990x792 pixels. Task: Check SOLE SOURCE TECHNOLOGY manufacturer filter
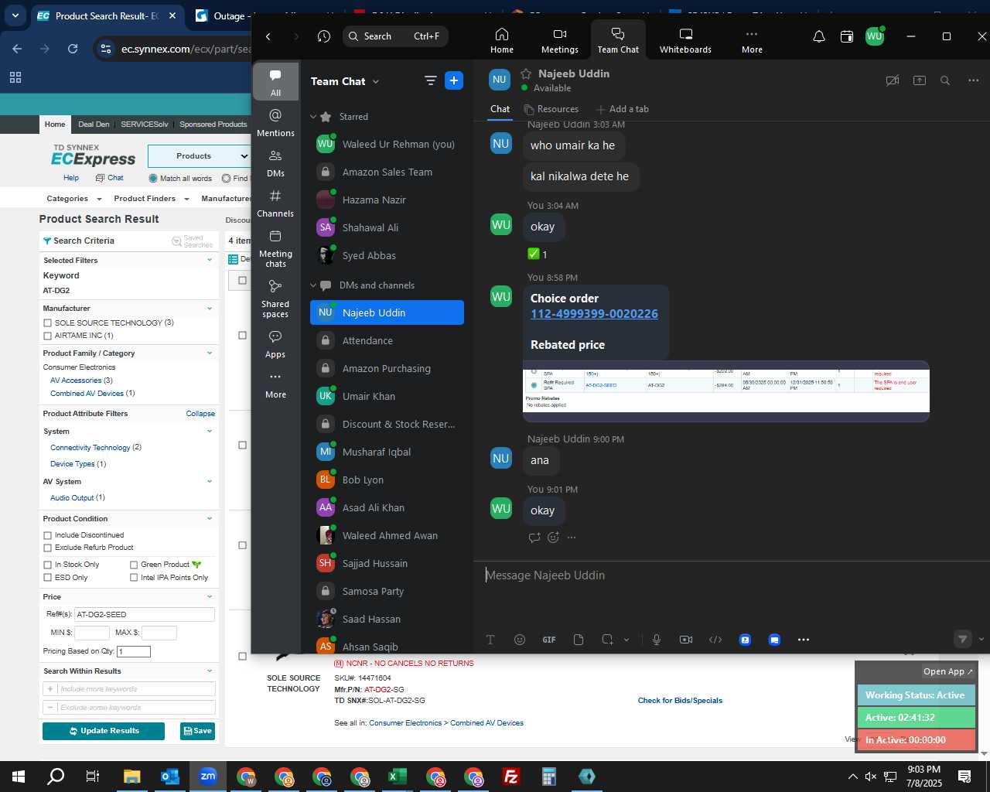pyautogui.click(x=48, y=323)
